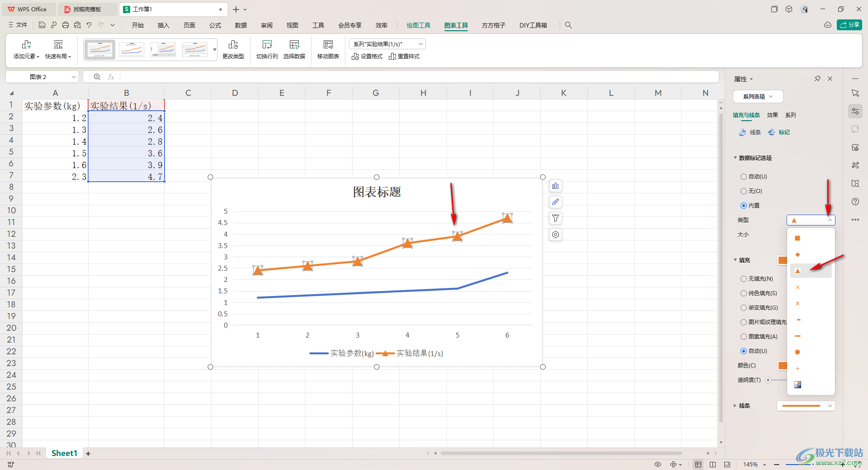Open the search magnifier in ribbon
The image size is (868, 470).
(x=568, y=25)
